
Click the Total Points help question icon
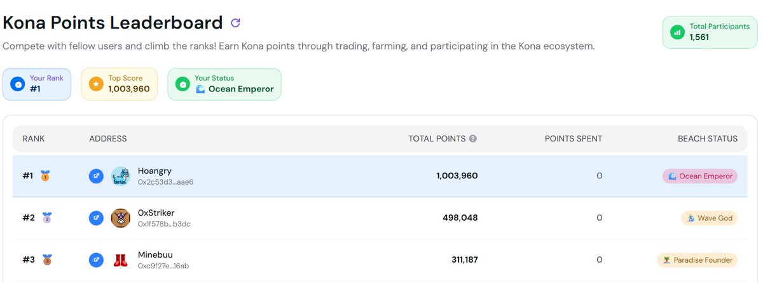[473, 138]
